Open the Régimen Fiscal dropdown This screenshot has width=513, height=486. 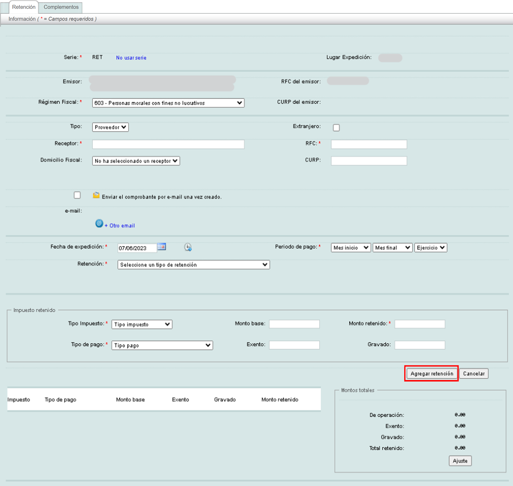point(168,103)
